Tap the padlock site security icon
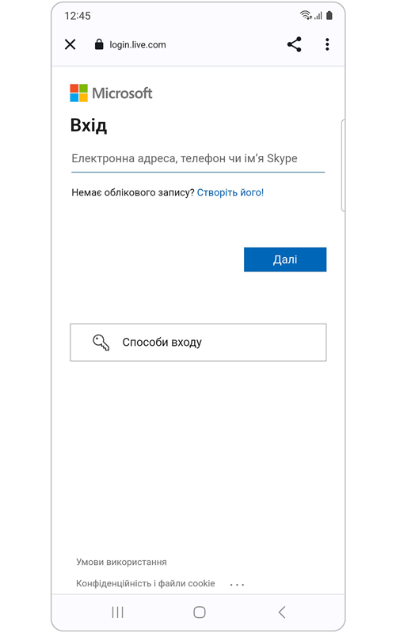Screen dimensions: 396x633 (99, 44)
